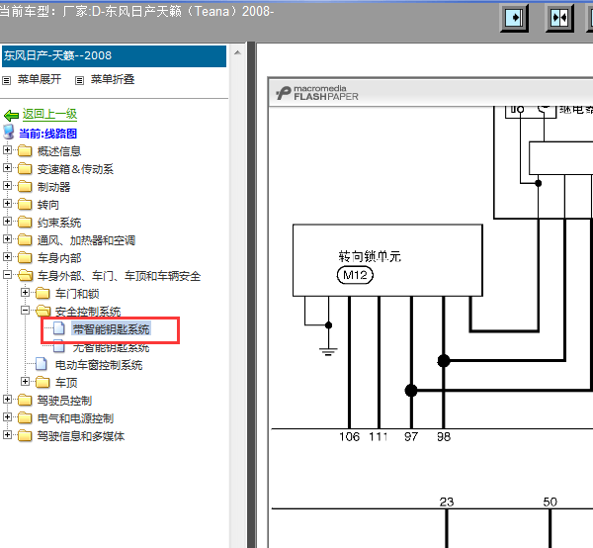Click the 菜单展开 menu icon
The width and height of the screenshot is (593, 548).
7,80
